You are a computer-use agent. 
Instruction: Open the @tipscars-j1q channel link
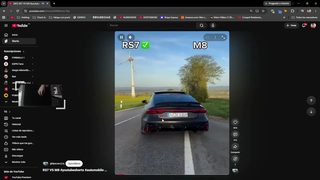pos(57,163)
